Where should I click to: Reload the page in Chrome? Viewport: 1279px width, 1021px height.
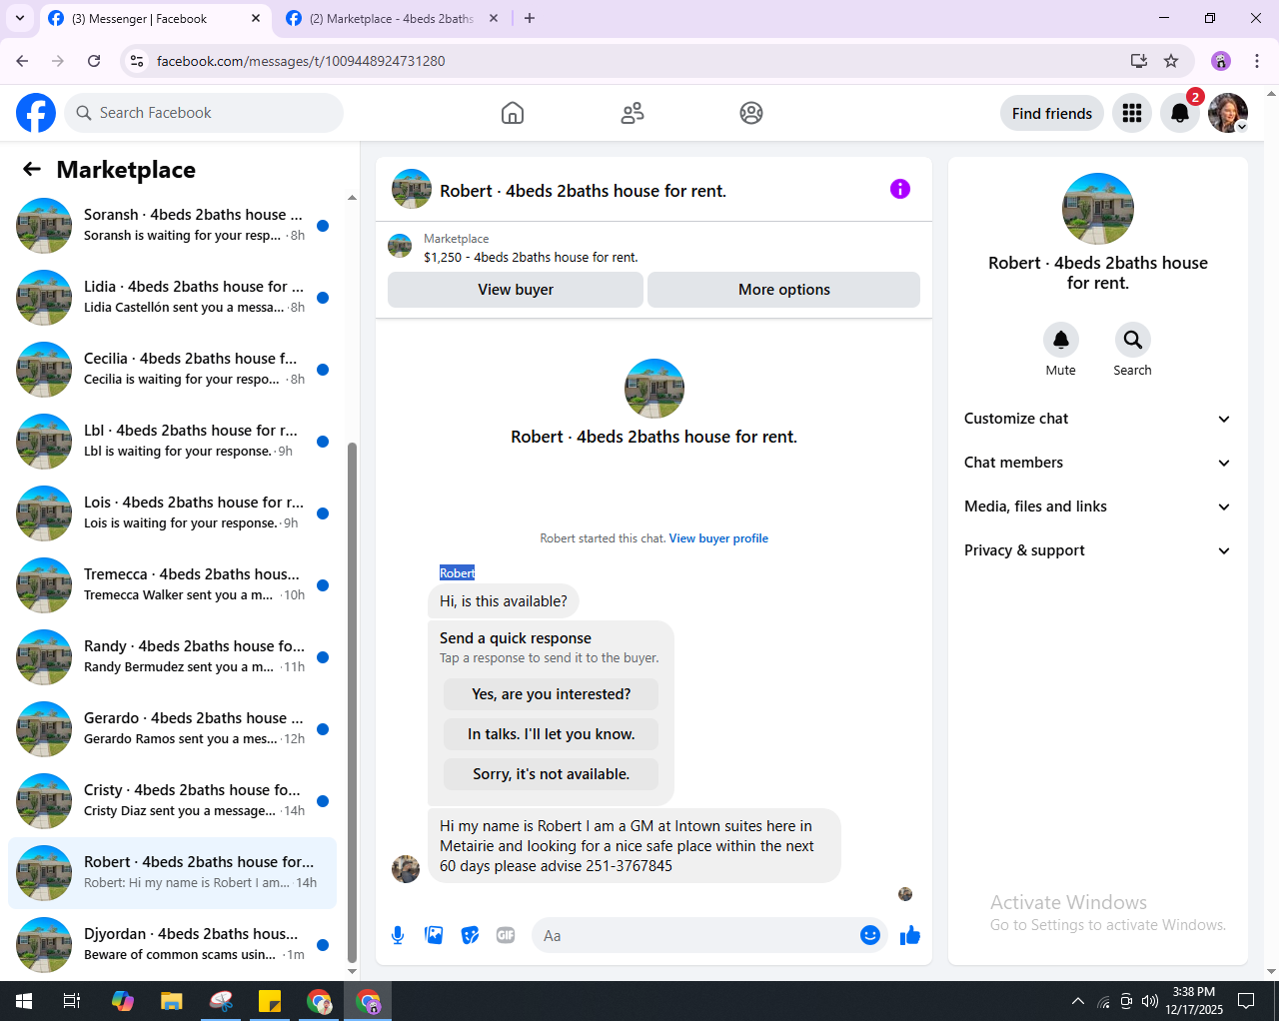(x=94, y=61)
